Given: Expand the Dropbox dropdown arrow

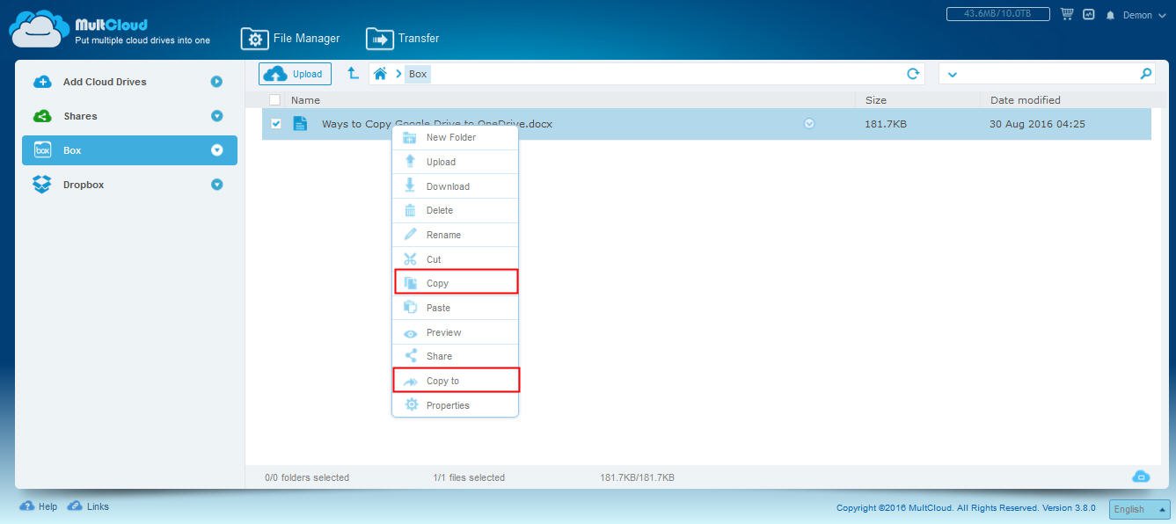Looking at the screenshot, I should click(x=216, y=185).
